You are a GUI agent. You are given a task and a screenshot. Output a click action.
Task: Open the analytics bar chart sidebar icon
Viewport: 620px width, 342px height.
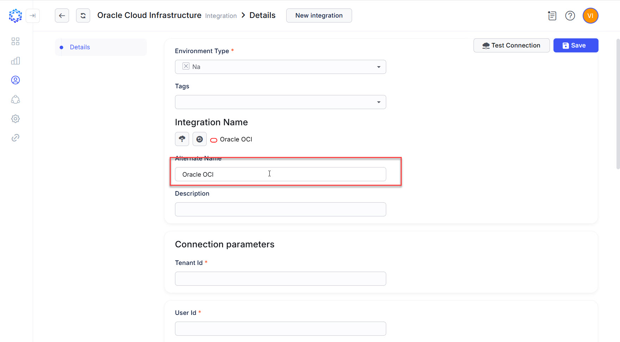(x=15, y=61)
